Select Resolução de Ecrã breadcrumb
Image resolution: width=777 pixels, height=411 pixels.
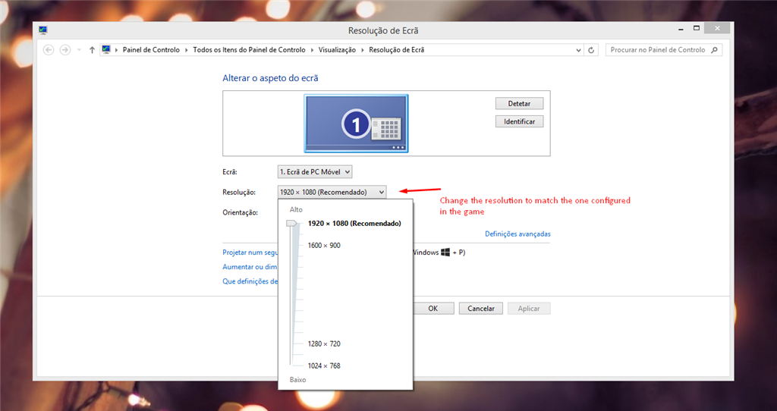point(396,50)
